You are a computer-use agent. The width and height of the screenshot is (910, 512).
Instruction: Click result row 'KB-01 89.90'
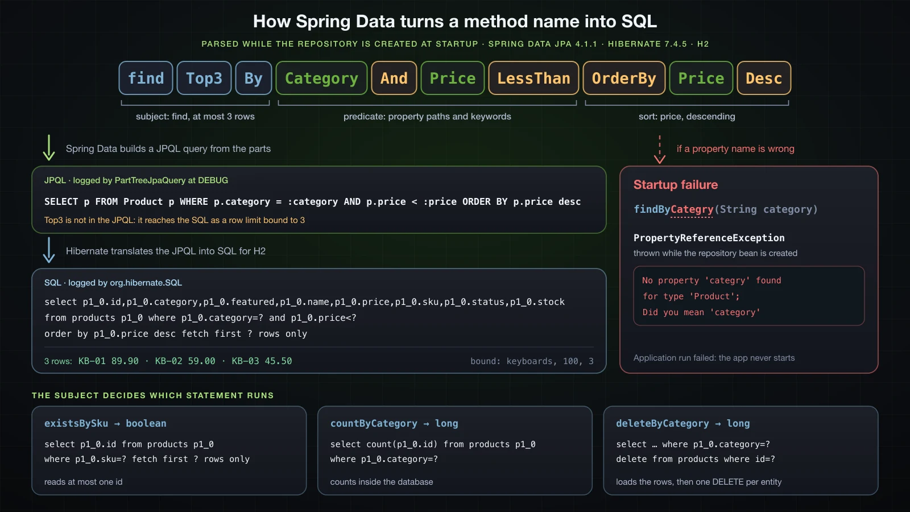pyautogui.click(x=109, y=361)
